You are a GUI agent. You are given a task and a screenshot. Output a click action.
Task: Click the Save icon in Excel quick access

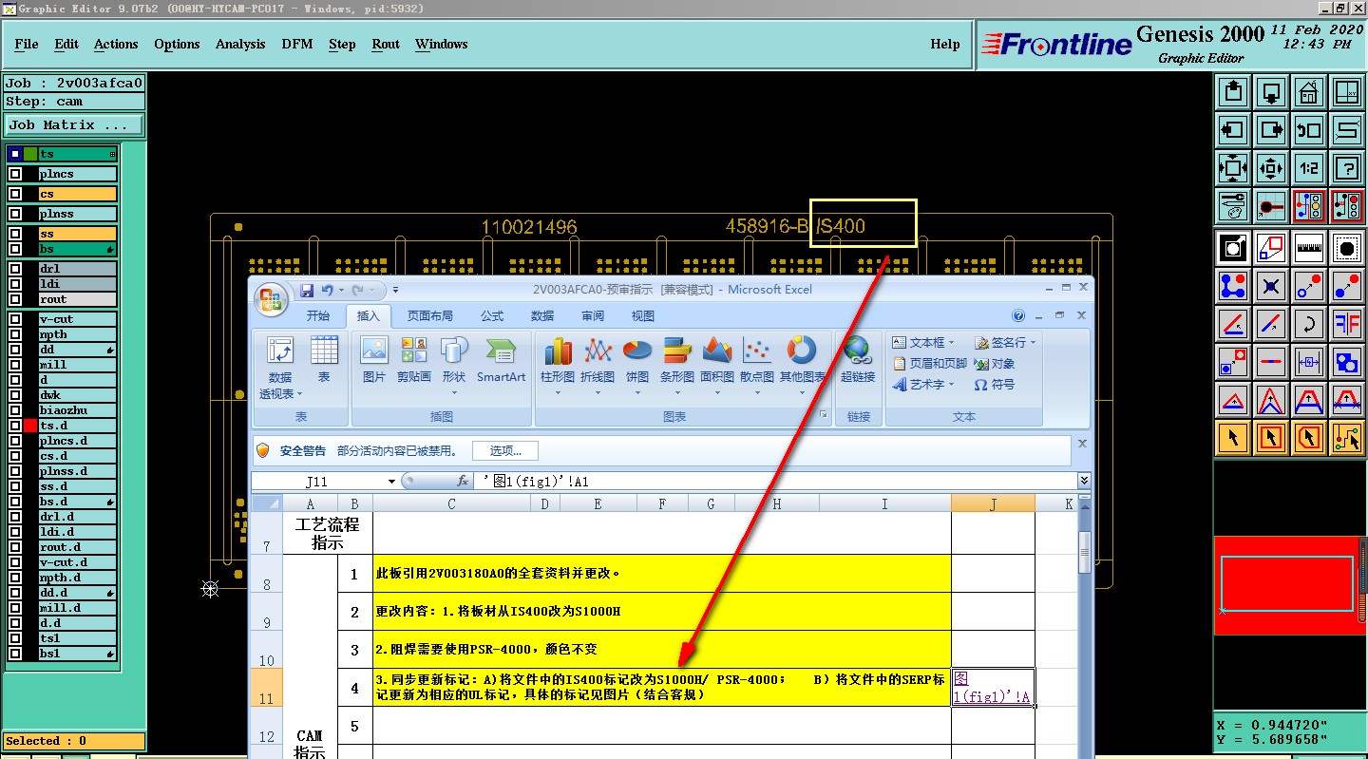[x=307, y=290]
